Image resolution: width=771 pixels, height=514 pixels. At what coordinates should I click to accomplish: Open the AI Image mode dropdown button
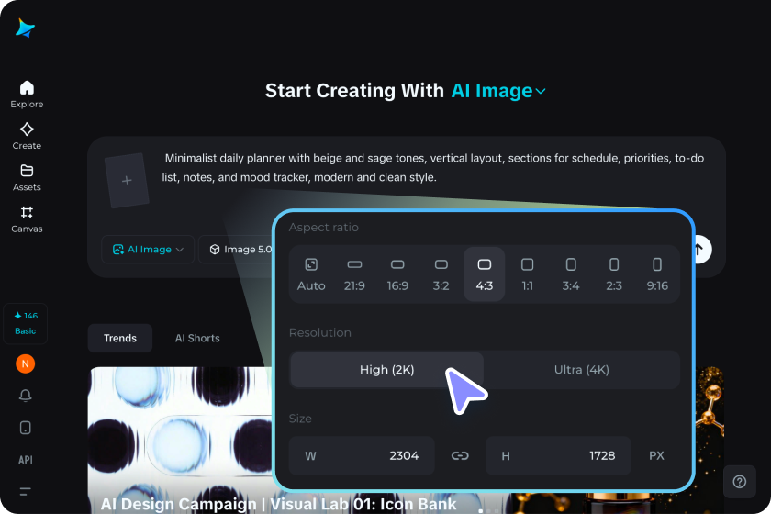pos(148,250)
